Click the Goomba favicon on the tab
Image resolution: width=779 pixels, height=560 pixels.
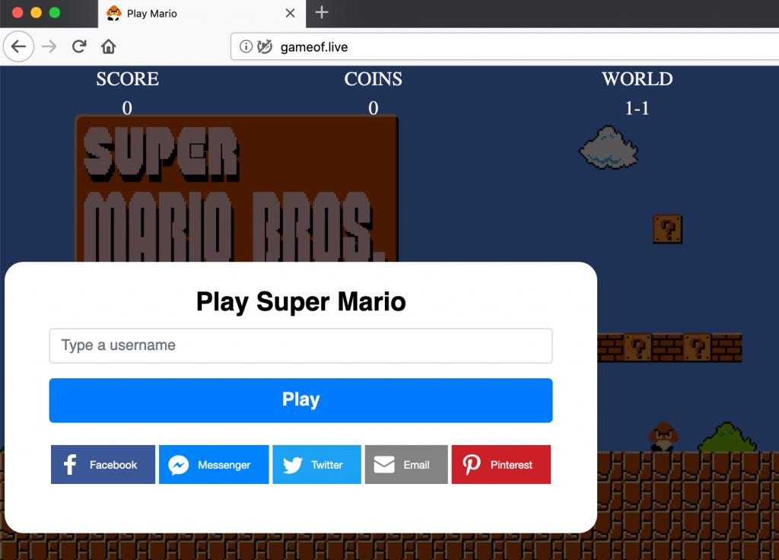(x=114, y=14)
